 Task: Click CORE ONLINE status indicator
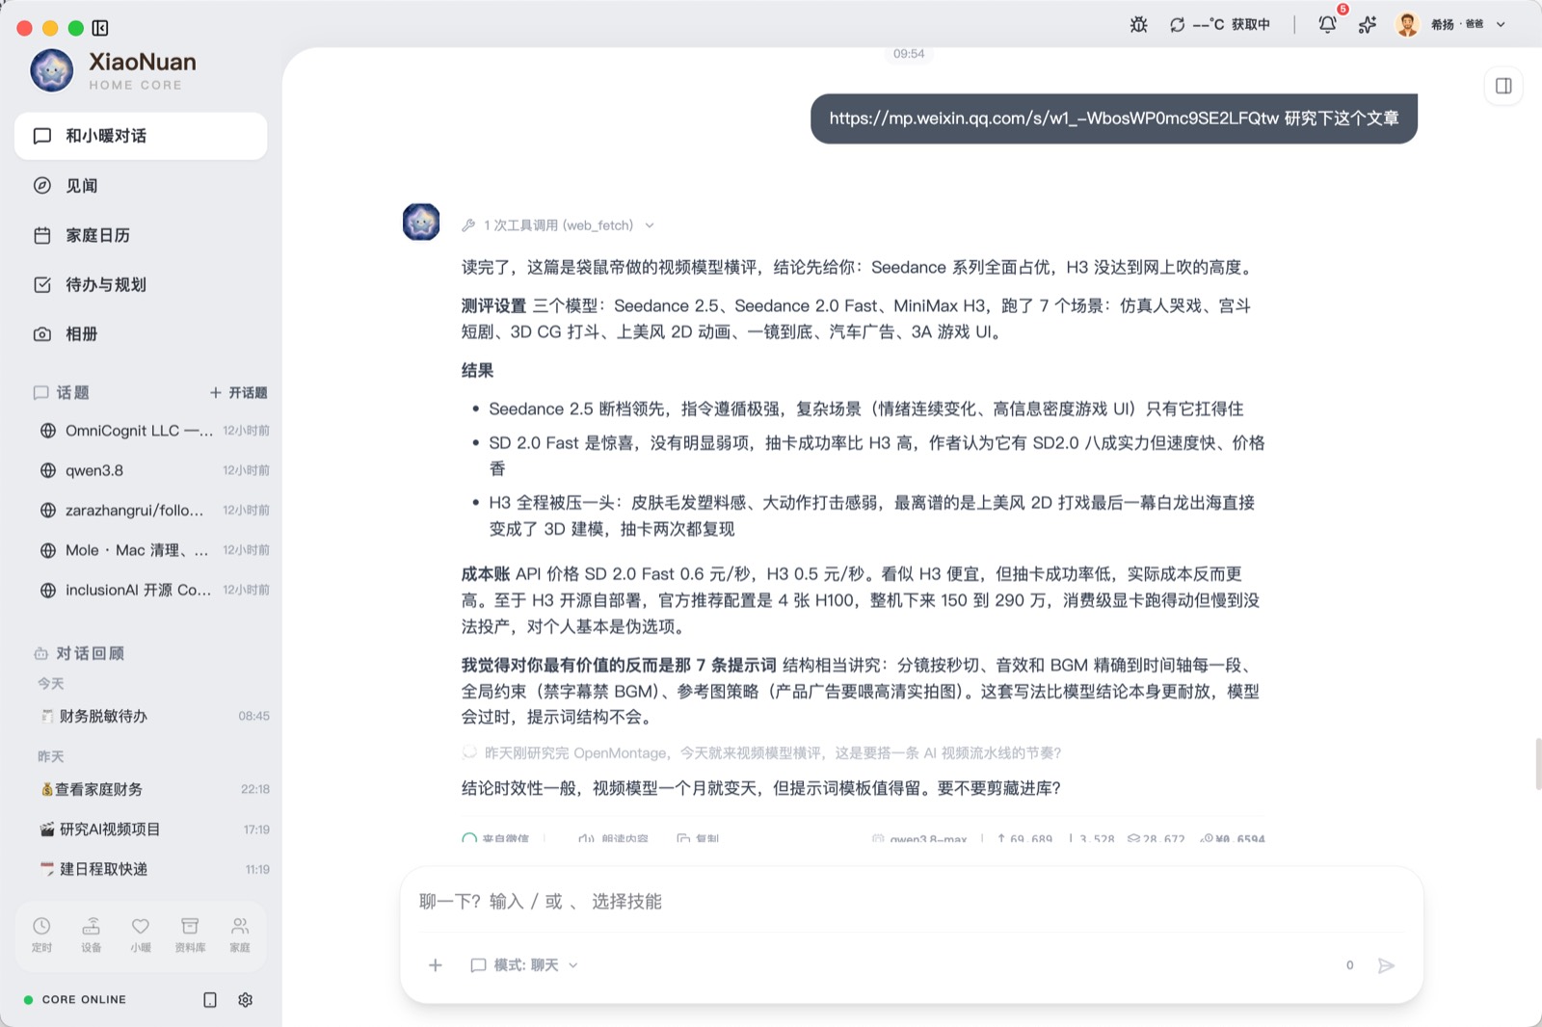(75, 1000)
